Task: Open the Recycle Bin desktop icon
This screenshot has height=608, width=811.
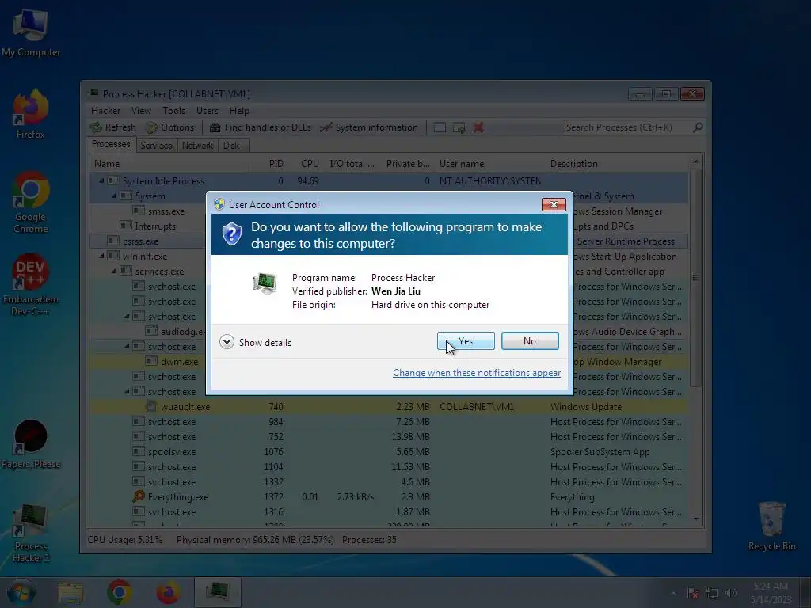Action: [x=771, y=526]
